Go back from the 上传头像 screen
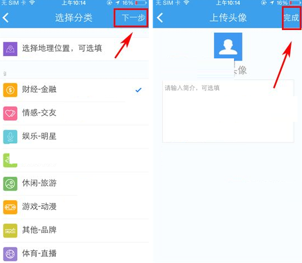Screen dimensions: 302x263 point(160,18)
